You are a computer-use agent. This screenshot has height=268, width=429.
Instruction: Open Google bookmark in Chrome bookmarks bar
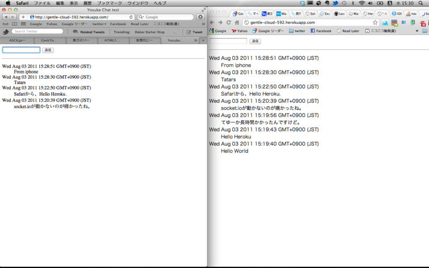tap(218, 31)
